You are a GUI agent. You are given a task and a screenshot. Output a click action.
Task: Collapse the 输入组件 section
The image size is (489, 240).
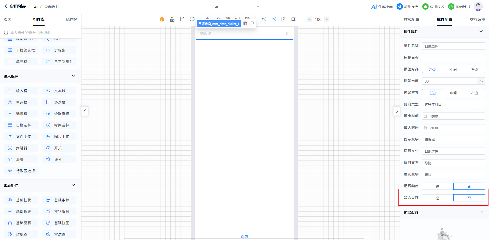tap(73, 76)
